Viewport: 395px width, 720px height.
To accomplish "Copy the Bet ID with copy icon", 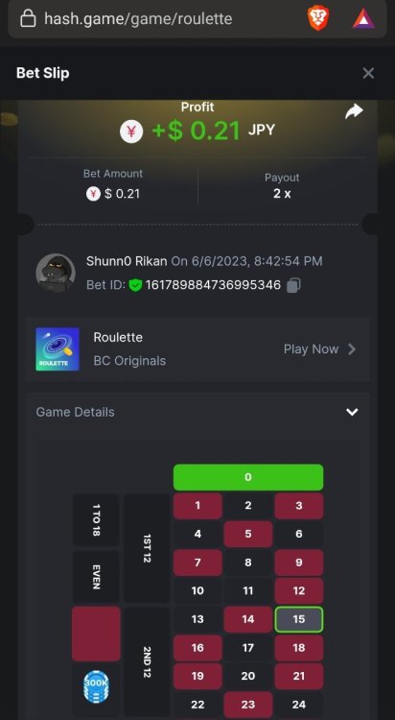I will (x=293, y=286).
